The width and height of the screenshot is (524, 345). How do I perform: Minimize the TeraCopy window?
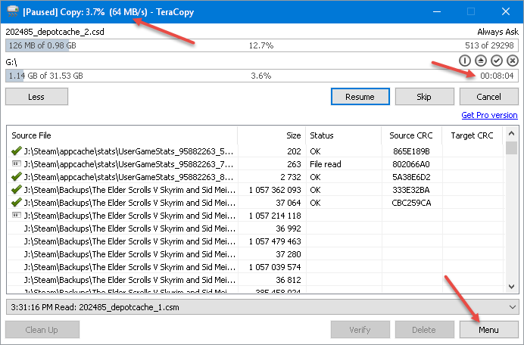coord(436,11)
